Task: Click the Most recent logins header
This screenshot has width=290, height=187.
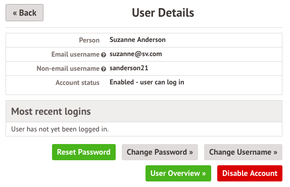Action: pyautogui.click(x=51, y=111)
